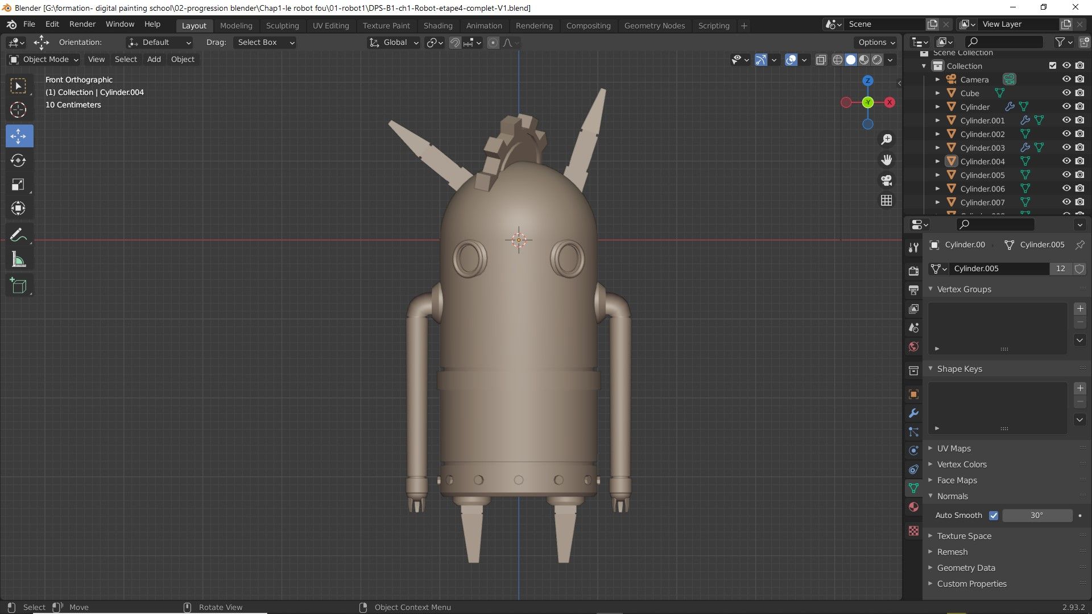Select the Scale tool
The width and height of the screenshot is (1092, 614).
pos(18,185)
